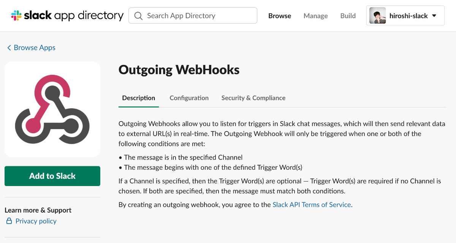Select the Description tab
Image resolution: width=456 pixels, height=243 pixels.
point(139,98)
